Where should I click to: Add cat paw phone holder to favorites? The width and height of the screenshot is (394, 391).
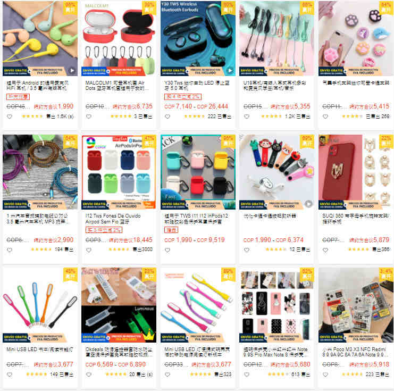pyautogui.click(x=325, y=117)
